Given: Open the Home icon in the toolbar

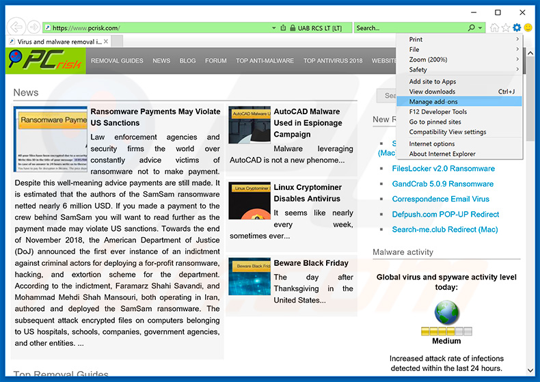Looking at the screenshot, I should [x=494, y=27].
